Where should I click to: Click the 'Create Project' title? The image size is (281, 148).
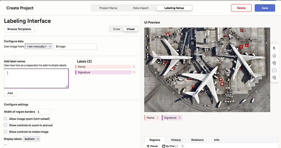click(20, 8)
